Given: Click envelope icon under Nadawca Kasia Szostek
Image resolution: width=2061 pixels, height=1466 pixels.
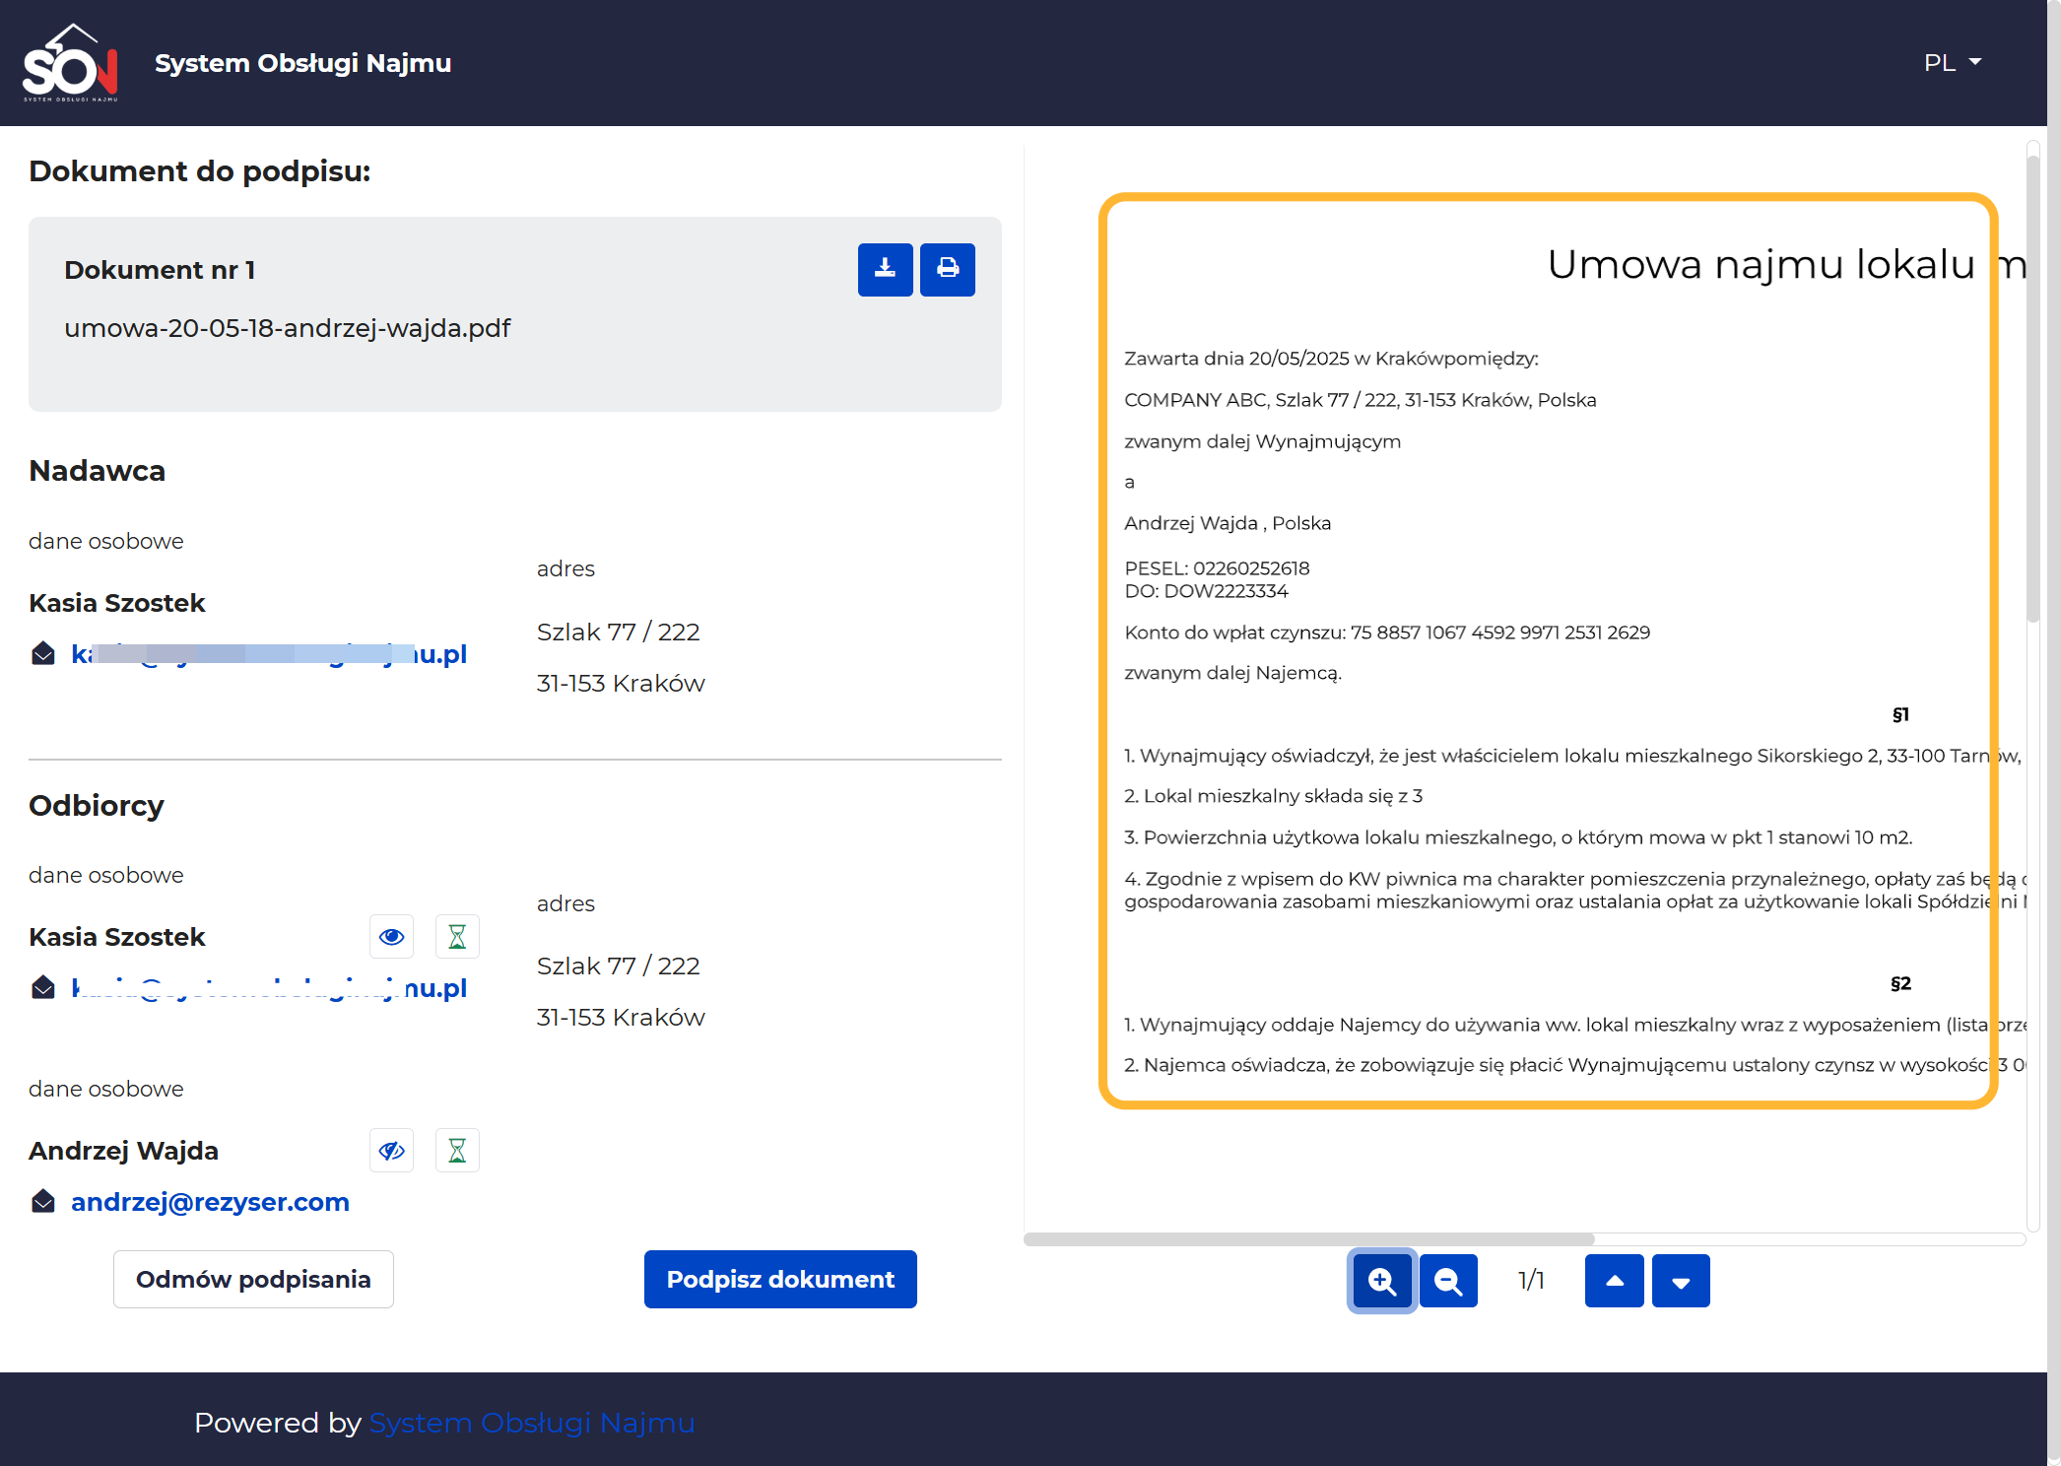Looking at the screenshot, I should tap(43, 654).
